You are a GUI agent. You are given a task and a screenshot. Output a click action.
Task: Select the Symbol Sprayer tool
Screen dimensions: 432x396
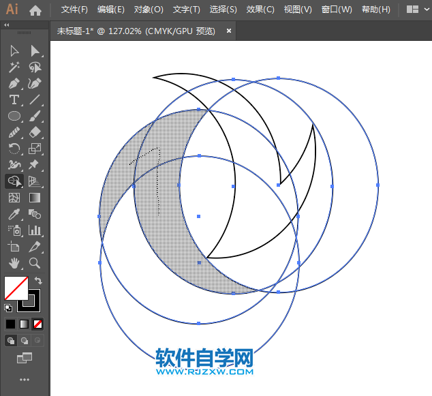click(14, 230)
